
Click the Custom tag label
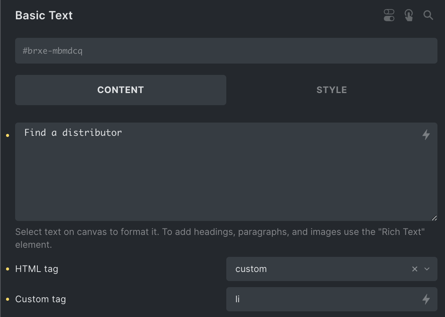pyautogui.click(x=40, y=299)
